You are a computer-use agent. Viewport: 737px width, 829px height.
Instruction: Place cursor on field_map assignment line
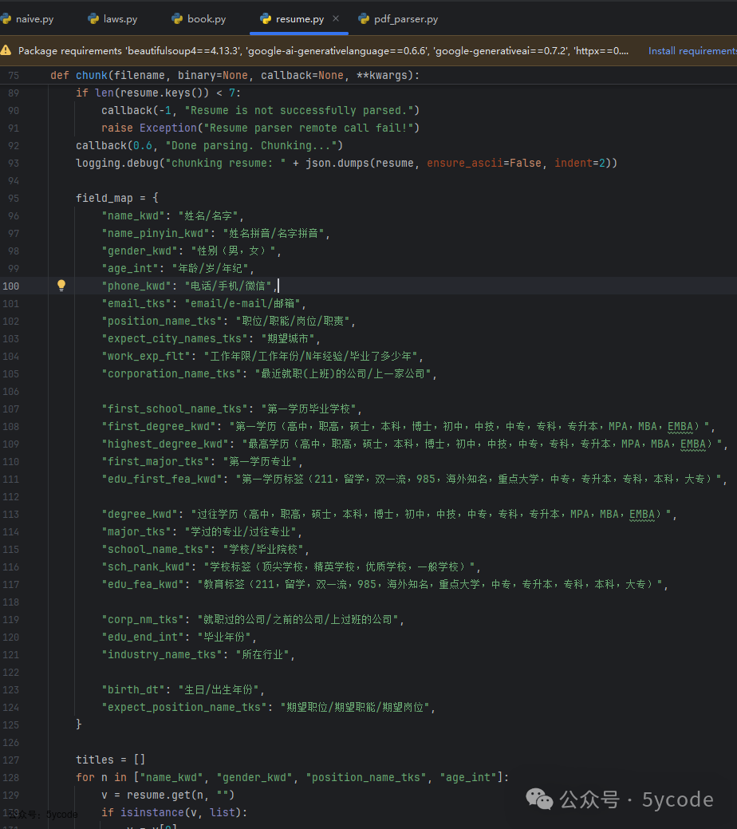pos(117,198)
